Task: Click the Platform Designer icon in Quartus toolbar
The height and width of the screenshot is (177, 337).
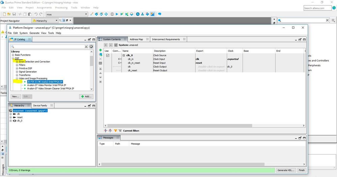Action: pyautogui.click(x=152, y=14)
